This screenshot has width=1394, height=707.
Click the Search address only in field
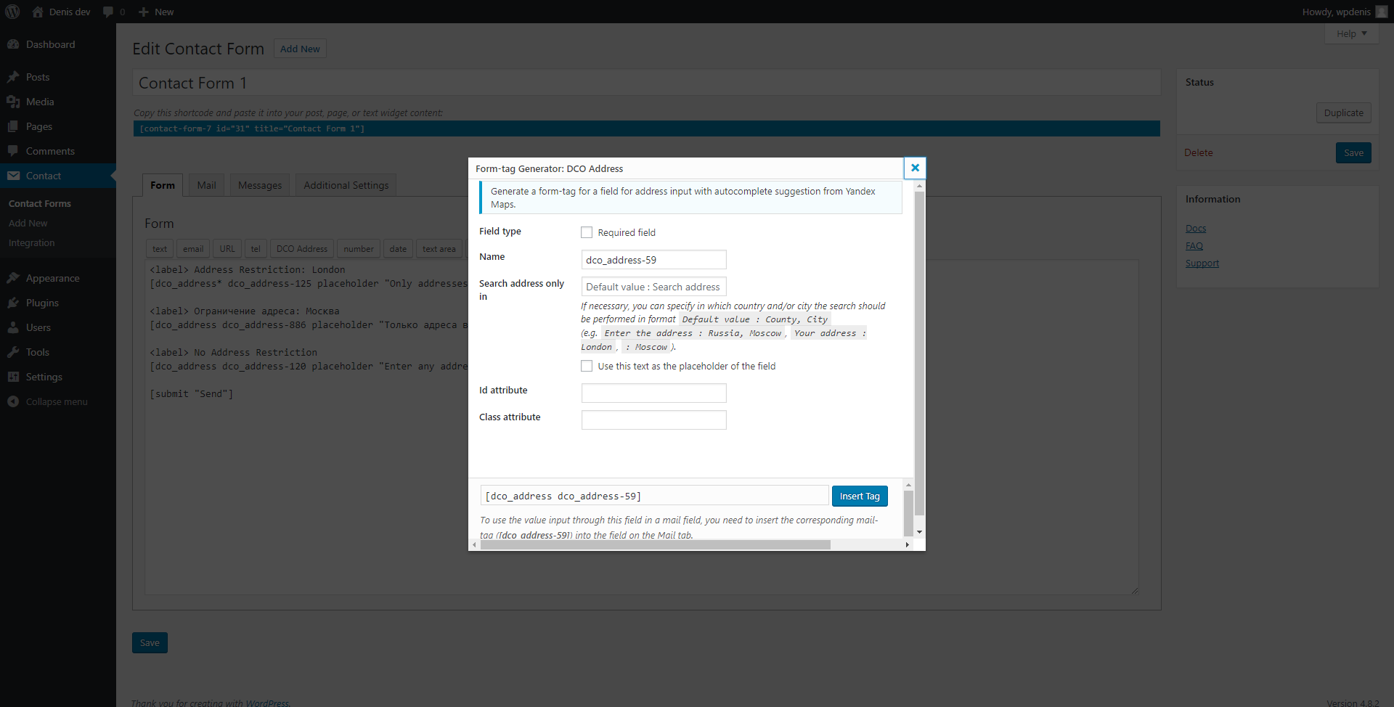tap(653, 287)
